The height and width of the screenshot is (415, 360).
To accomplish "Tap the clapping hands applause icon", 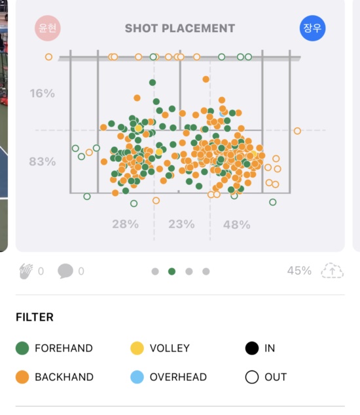I will pos(26,271).
